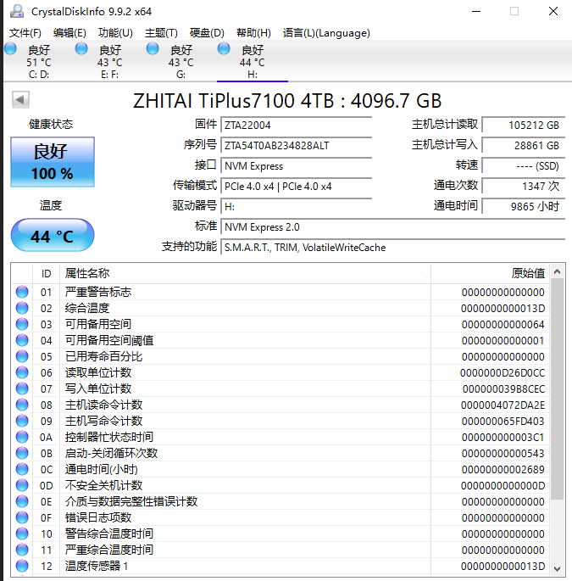The height and width of the screenshot is (581, 572).
Task: Switch to disk tab labeled 51 °C
Action: coord(39,62)
